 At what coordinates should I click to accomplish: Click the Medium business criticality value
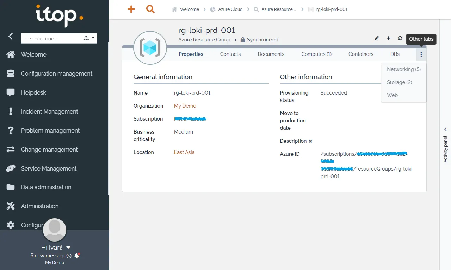click(184, 132)
